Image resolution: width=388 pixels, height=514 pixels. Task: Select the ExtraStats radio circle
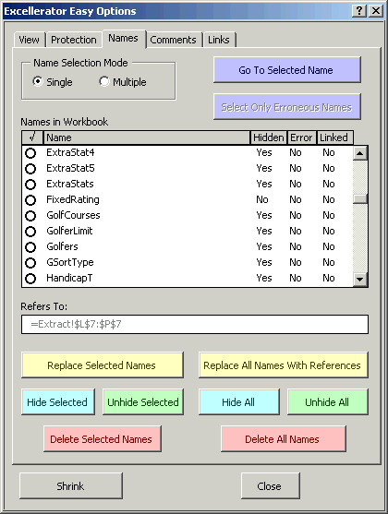pyautogui.click(x=30, y=185)
